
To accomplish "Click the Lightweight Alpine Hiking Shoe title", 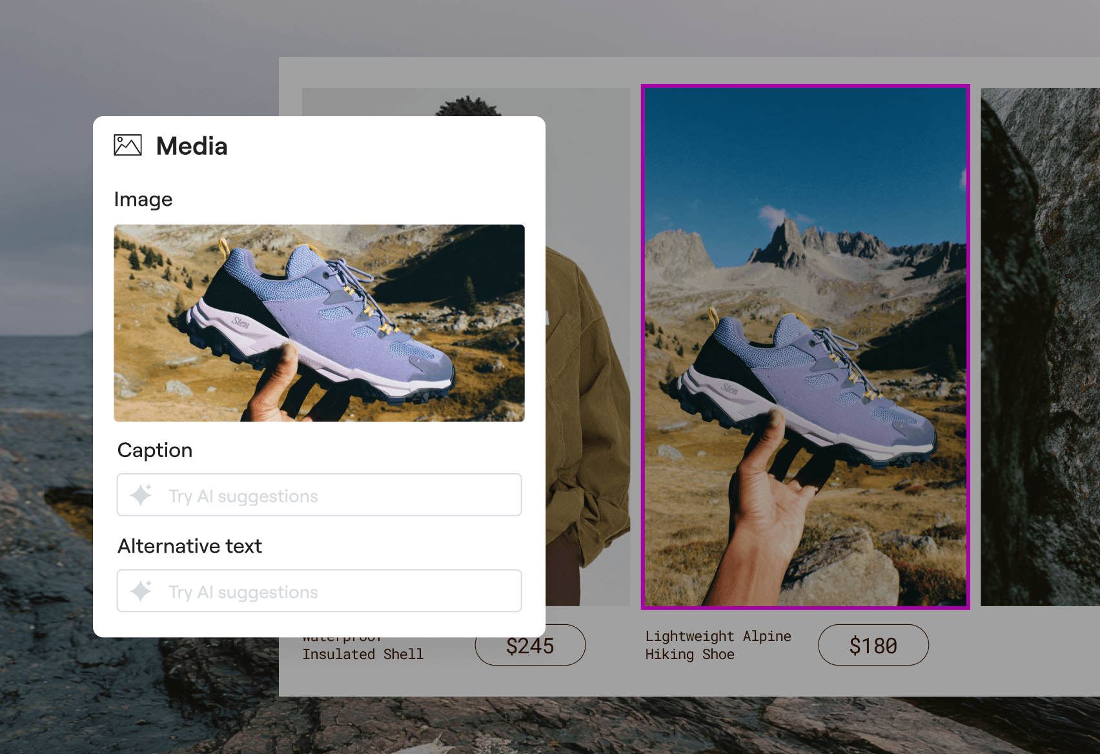I will 717,645.
